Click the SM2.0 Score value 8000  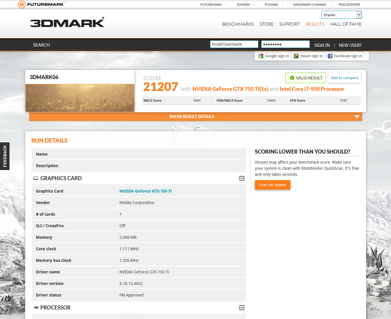point(197,100)
